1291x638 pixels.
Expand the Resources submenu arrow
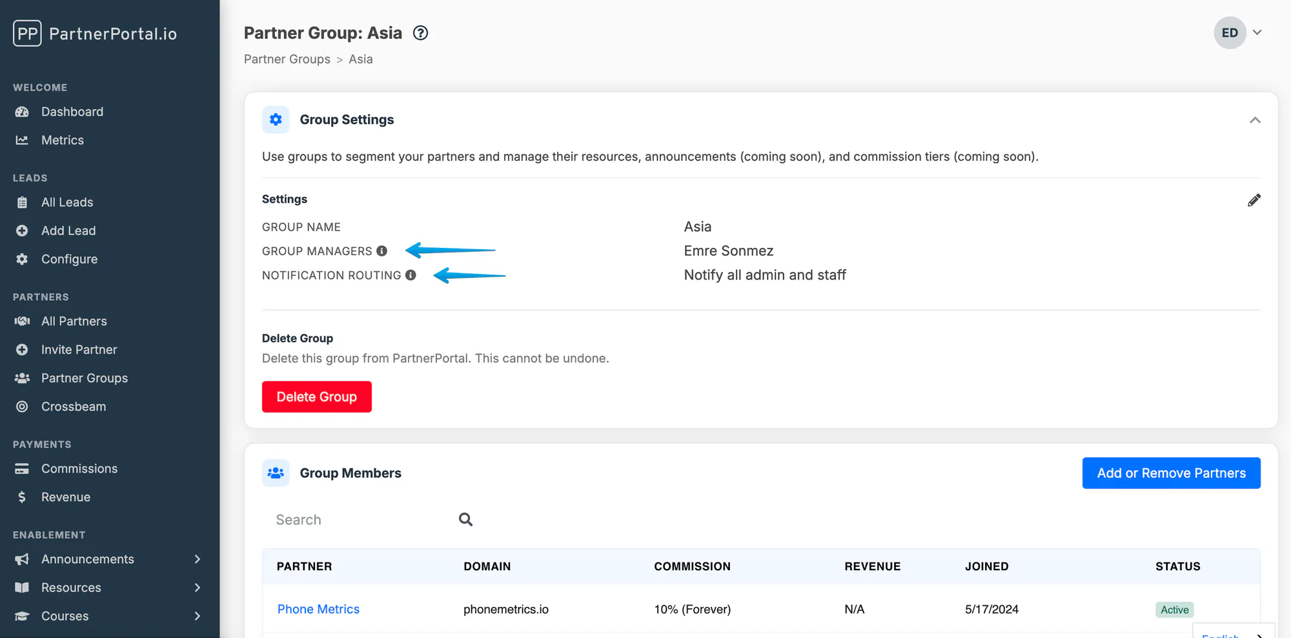198,588
